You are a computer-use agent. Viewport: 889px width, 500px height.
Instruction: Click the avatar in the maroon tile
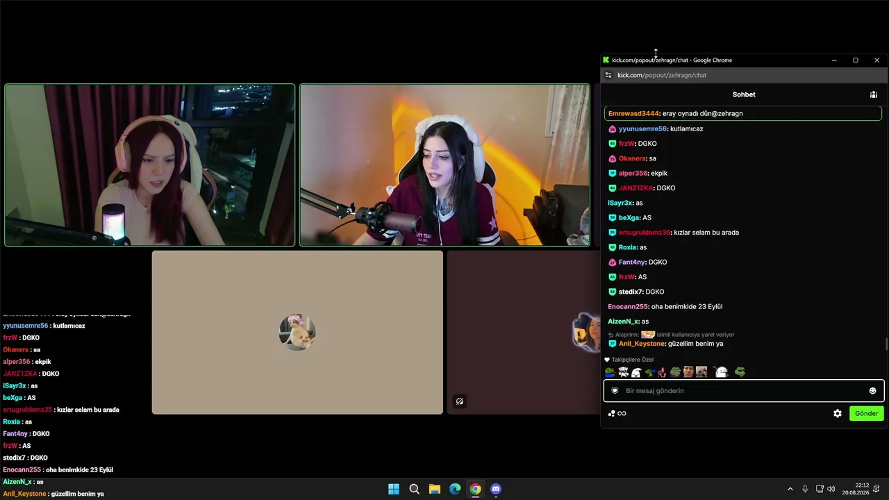(x=586, y=333)
